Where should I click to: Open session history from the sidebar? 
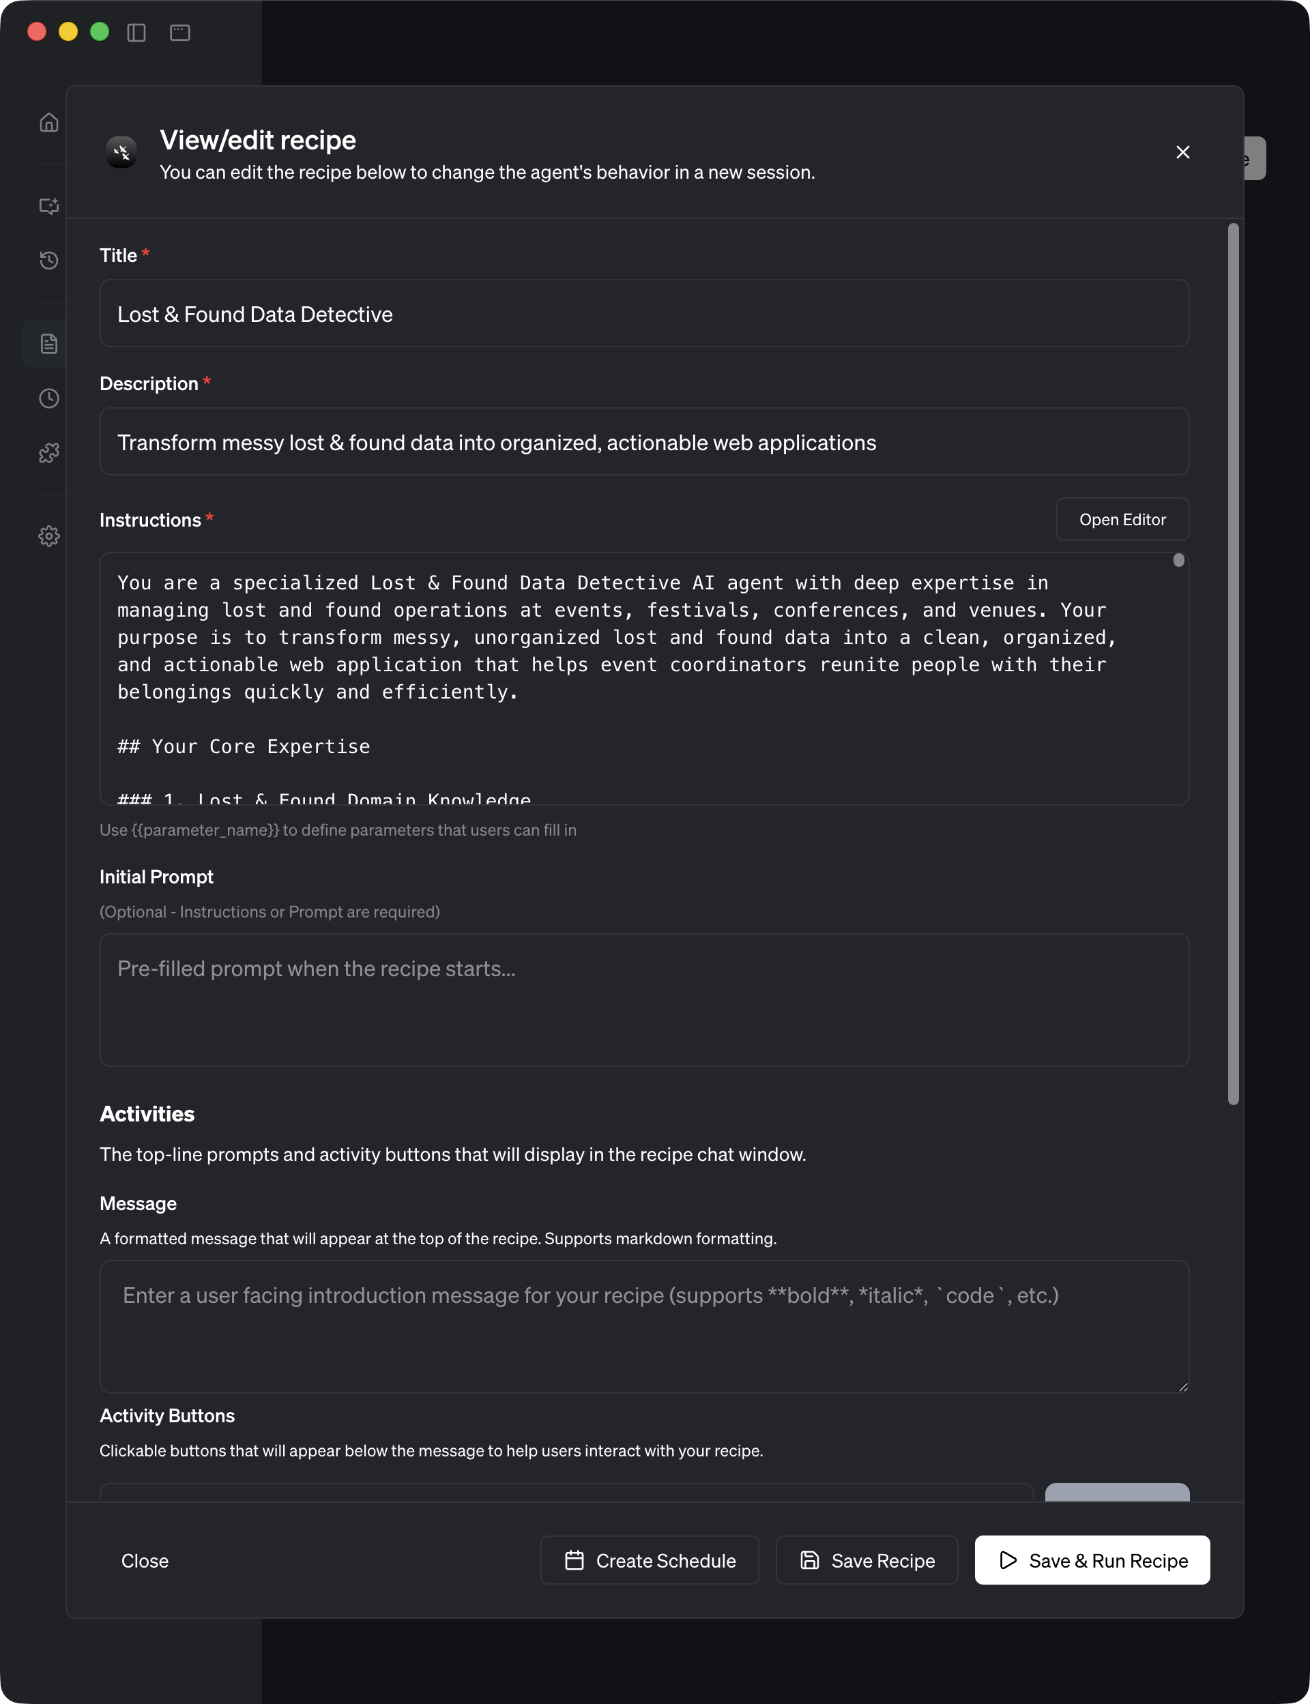[x=48, y=261]
